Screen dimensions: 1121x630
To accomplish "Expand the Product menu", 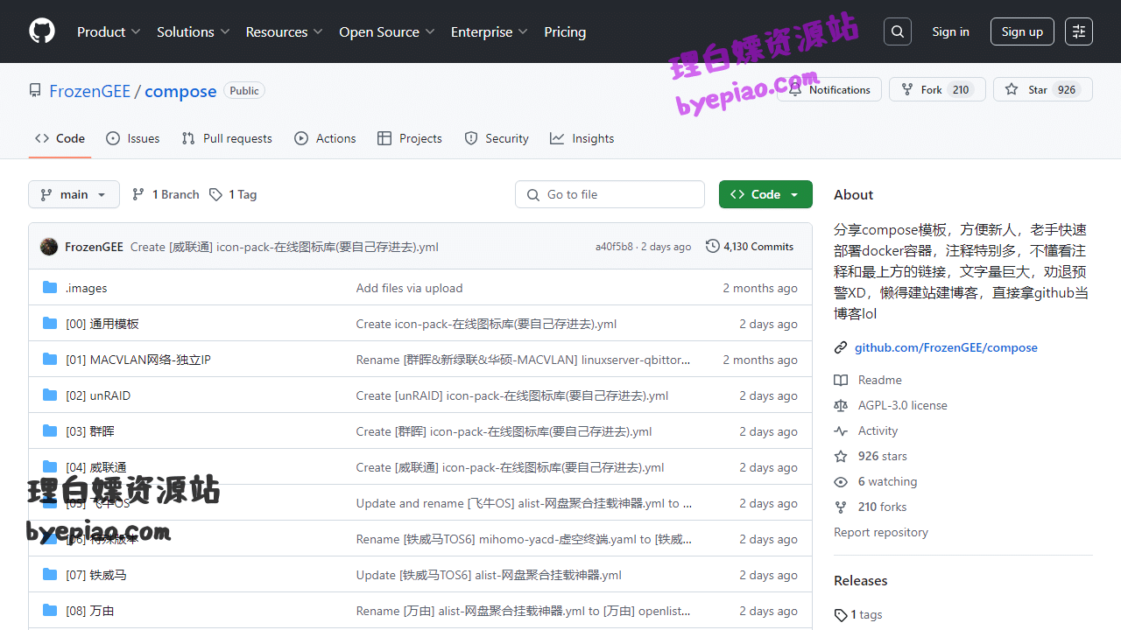I will [109, 31].
